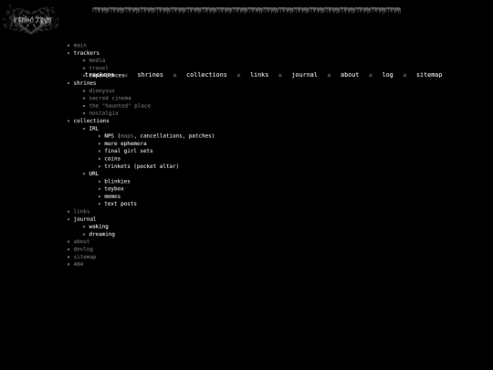Follow the 'travel' link under trackers
Viewport: 493px width, 370px height.
click(99, 68)
